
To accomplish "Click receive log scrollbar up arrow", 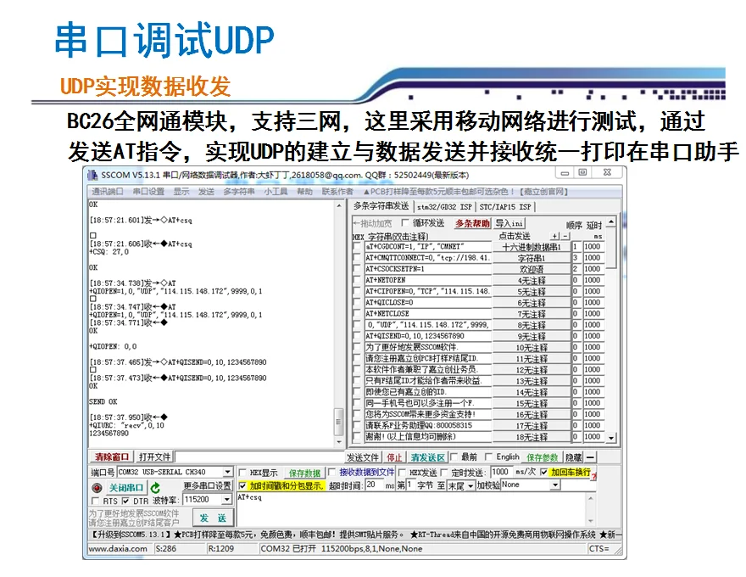I will tap(339, 206).
